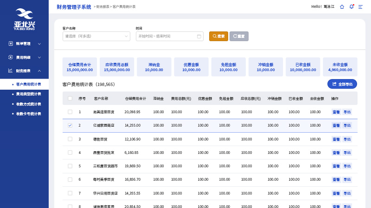Click the 费用明细 sidebar icon
Viewport: 371px width, 208px height.
pos(11,57)
